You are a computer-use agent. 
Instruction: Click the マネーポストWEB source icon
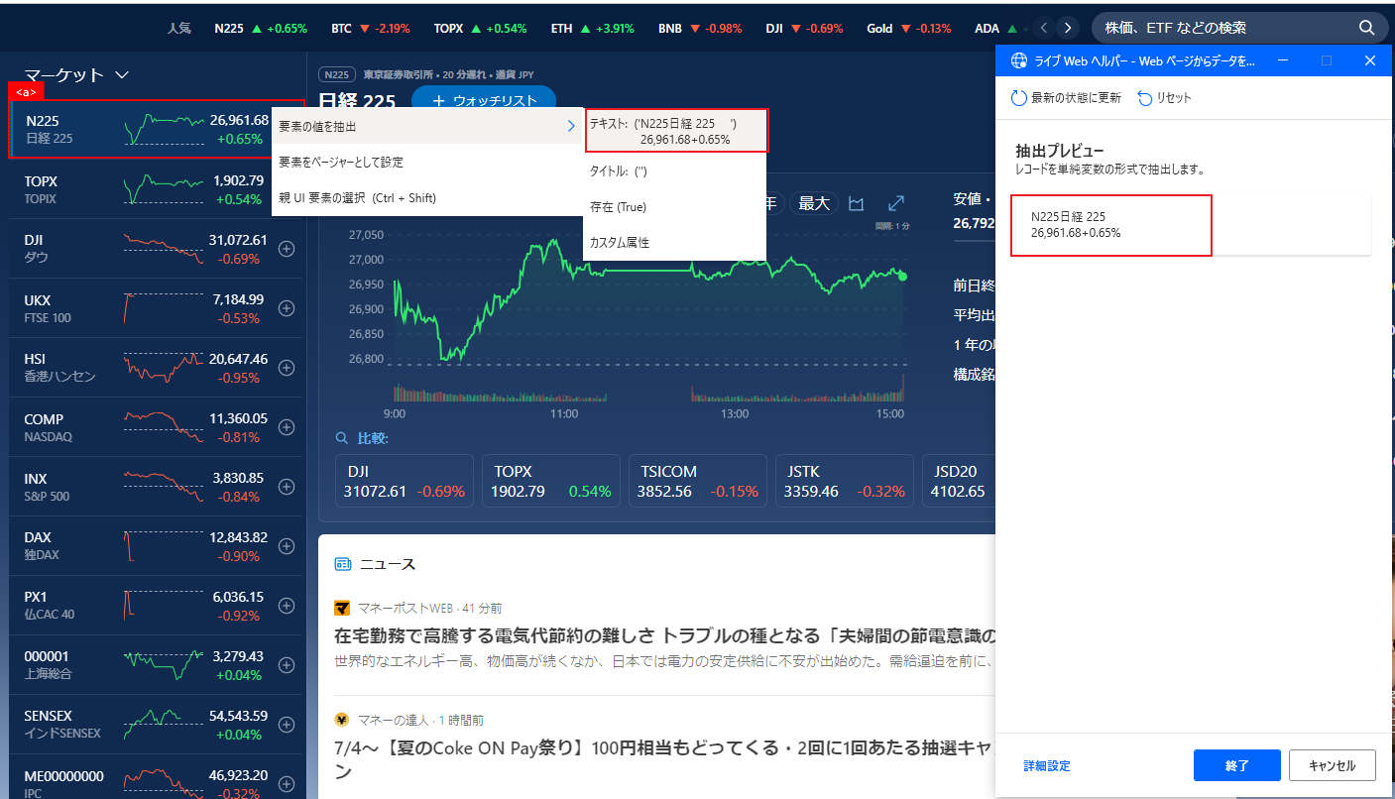tap(342, 608)
